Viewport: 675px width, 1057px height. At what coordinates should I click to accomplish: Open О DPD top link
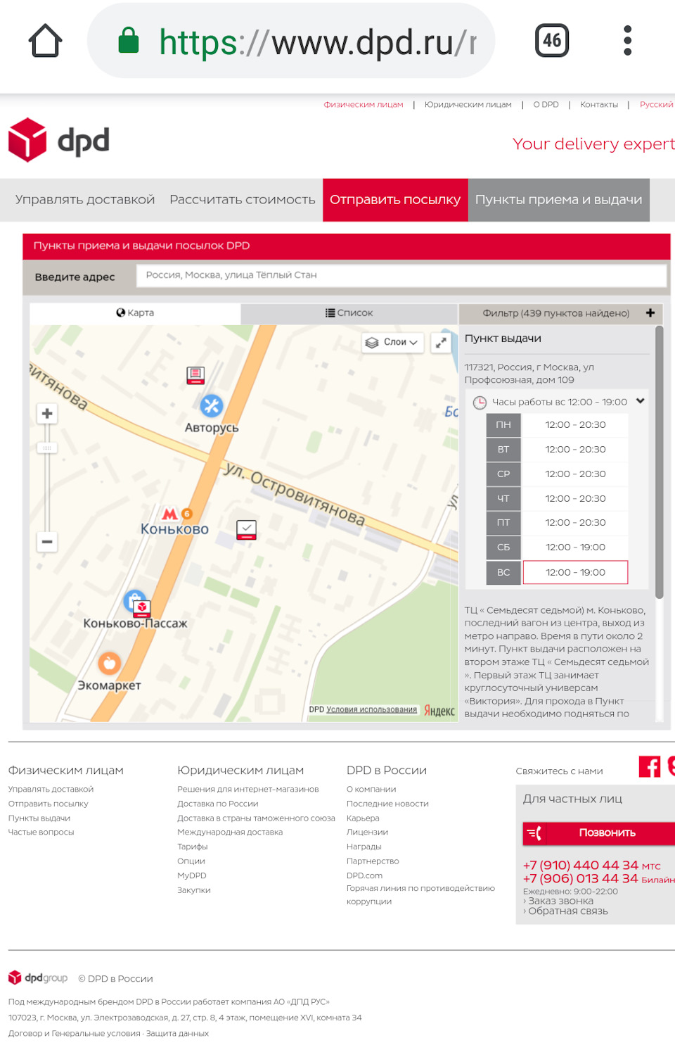tap(546, 104)
